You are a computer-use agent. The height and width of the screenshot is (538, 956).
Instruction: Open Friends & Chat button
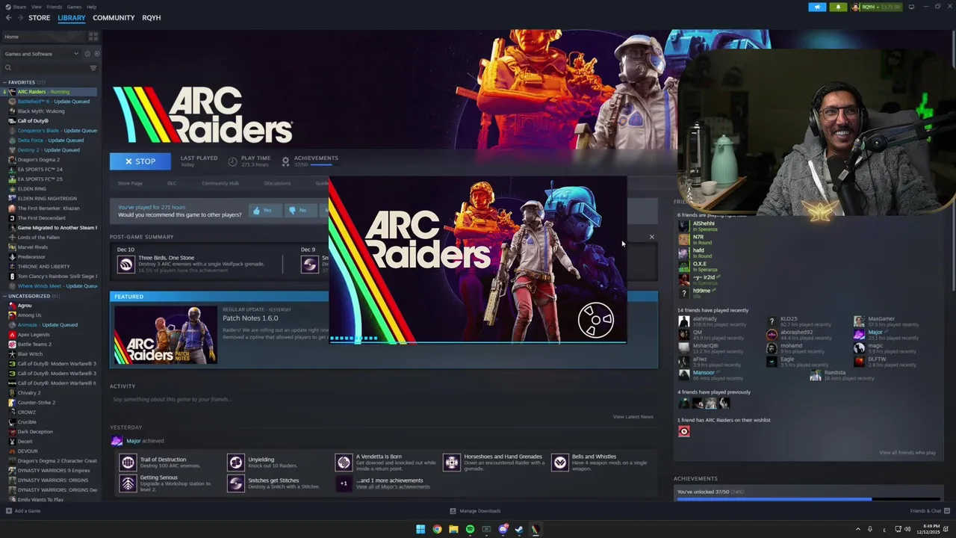(928, 511)
